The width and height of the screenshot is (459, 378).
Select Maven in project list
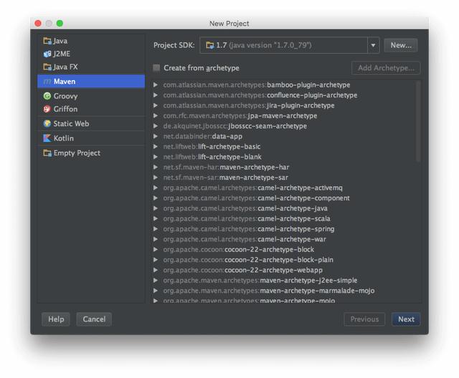tap(91, 82)
